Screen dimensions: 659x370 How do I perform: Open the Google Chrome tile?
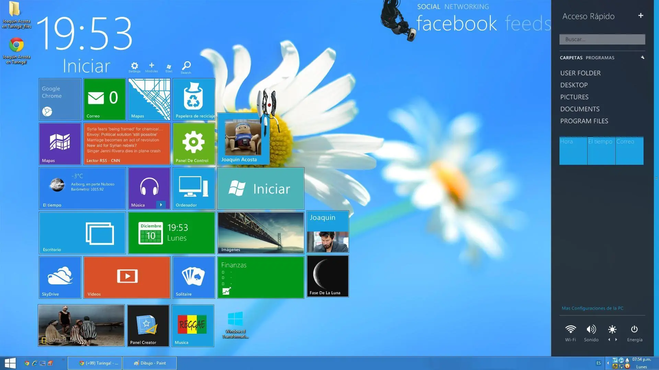click(x=60, y=99)
